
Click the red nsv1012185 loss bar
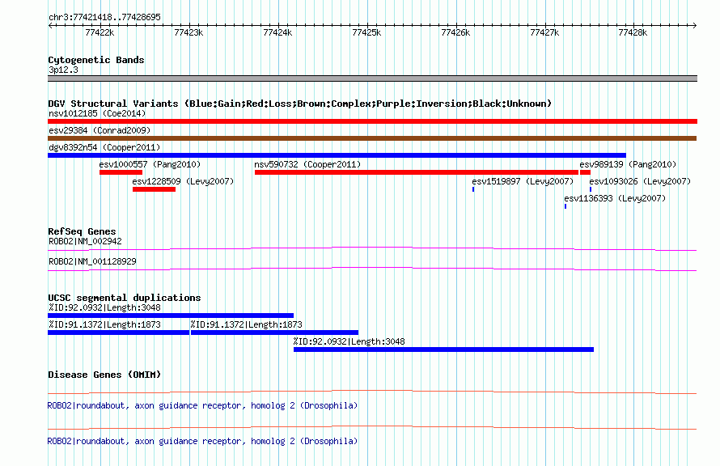point(372,121)
